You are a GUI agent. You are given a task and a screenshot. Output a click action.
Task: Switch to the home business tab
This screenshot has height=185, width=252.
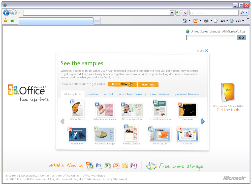pos(159,94)
